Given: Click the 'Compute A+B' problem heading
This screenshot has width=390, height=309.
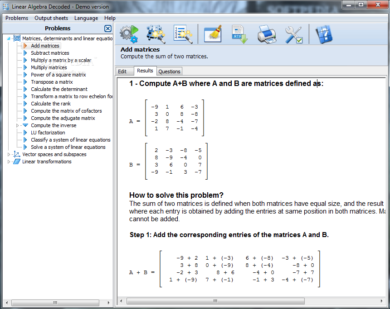Looking at the screenshot, I should (x=226, y=83).
